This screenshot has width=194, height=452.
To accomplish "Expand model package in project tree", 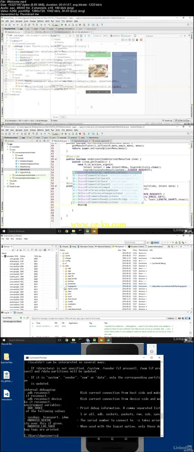I will pos(13,155).
